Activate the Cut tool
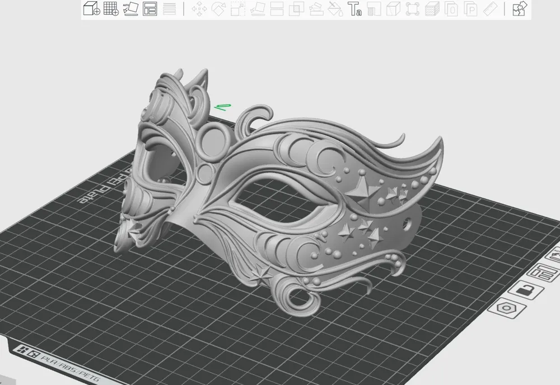560x385 pixels. (x=277, y=9)
